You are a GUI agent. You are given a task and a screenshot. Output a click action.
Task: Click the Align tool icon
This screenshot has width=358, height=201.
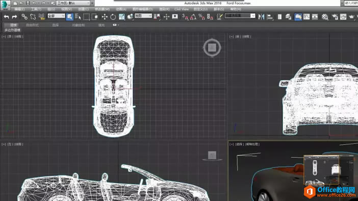[x=270, y=17]
